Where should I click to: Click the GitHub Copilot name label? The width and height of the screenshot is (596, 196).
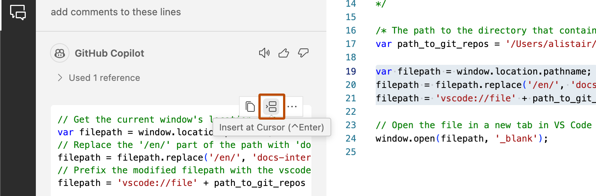pyautogui.click(x=109, y=53)
